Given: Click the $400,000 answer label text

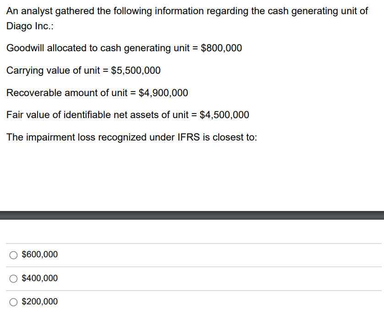Looking at the screenshot, I should (39, 278).
